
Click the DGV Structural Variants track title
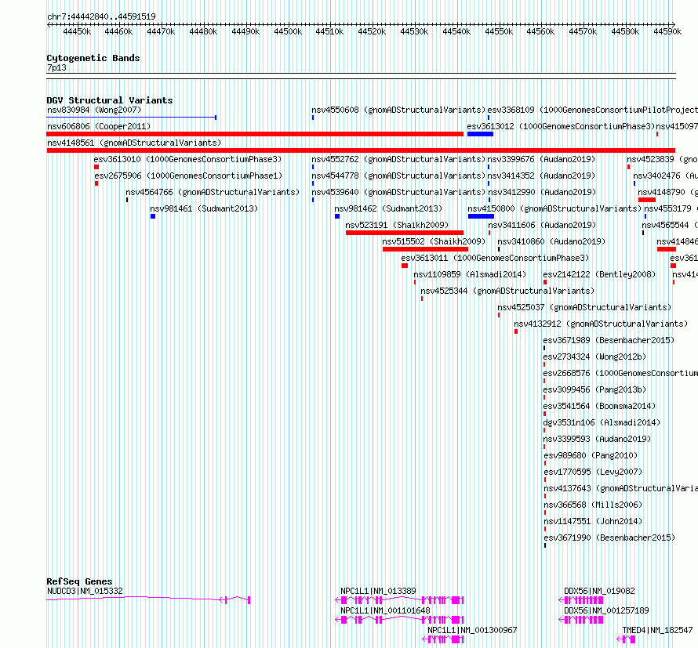[x=110, y=100]
